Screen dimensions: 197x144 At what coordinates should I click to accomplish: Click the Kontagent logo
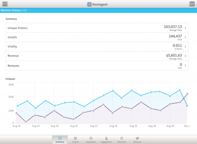point(97,4)
